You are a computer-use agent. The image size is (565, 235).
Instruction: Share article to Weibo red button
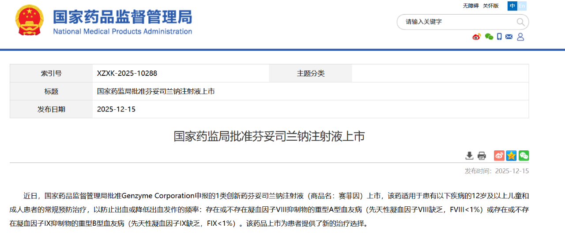[499, 156]
